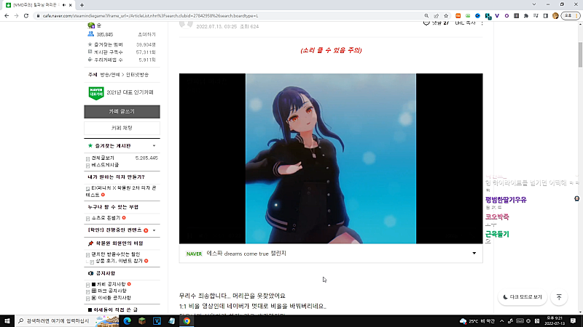
Task: Copy the post URL link
Action: tap(465, 23)
